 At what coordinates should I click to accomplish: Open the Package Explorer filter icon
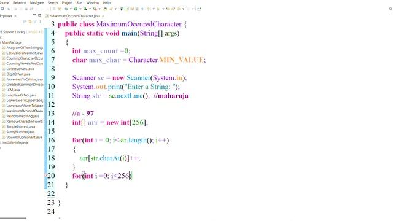(35, 21)
